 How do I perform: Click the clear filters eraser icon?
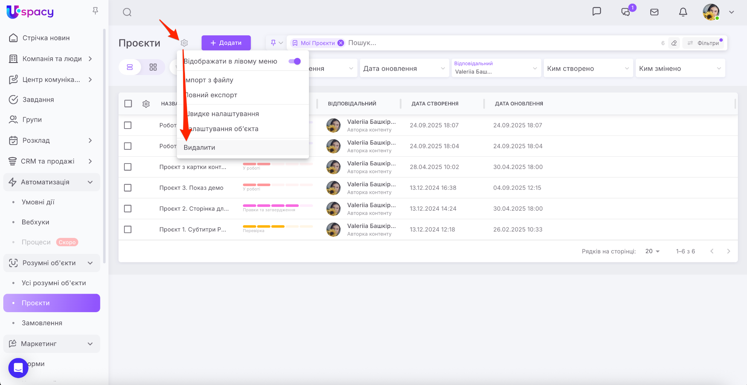[674, 43]
